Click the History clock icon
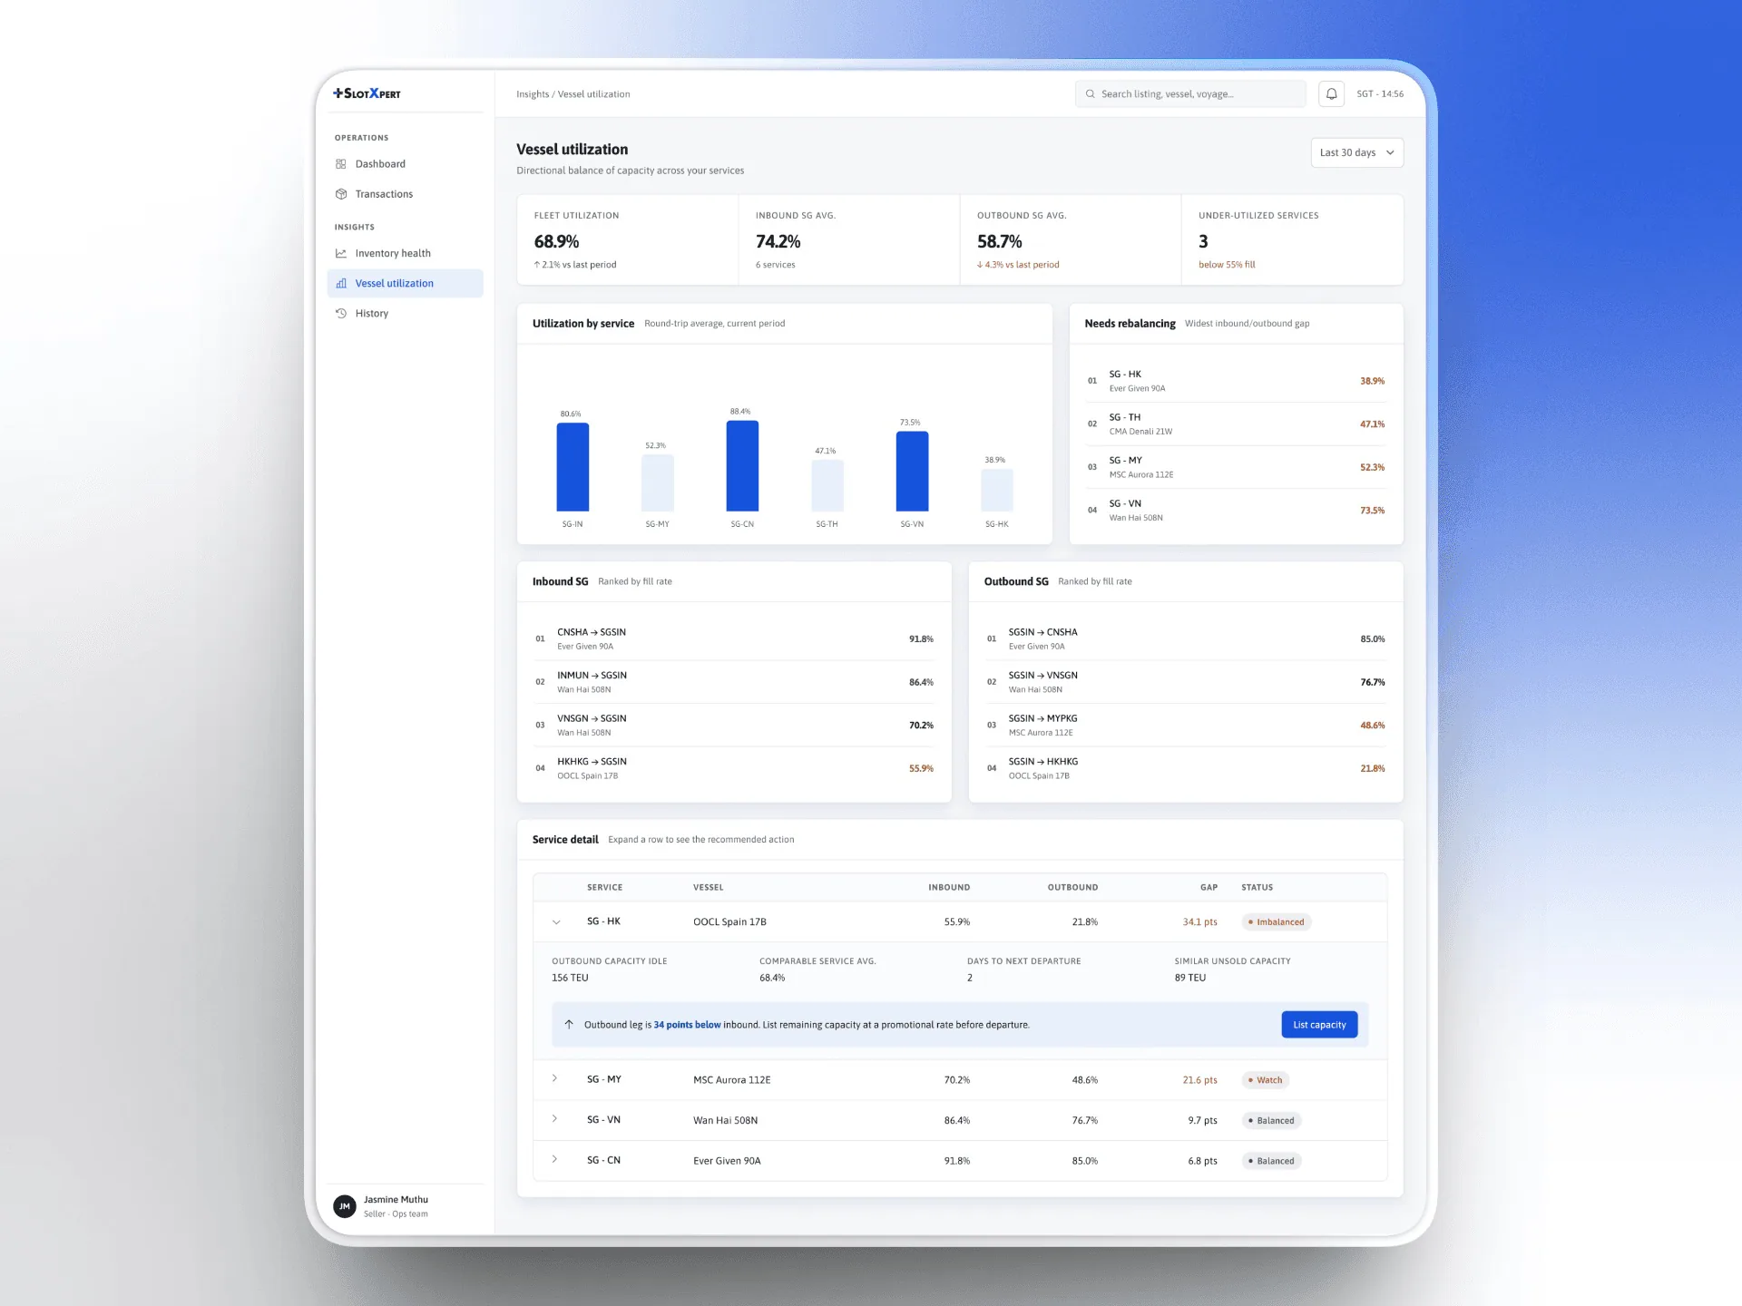1742x1306 pixels. coord(341,313)
